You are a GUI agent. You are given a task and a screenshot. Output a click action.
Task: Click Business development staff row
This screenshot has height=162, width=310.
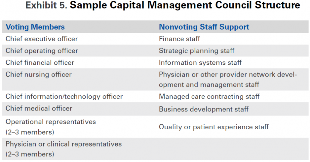204,109
